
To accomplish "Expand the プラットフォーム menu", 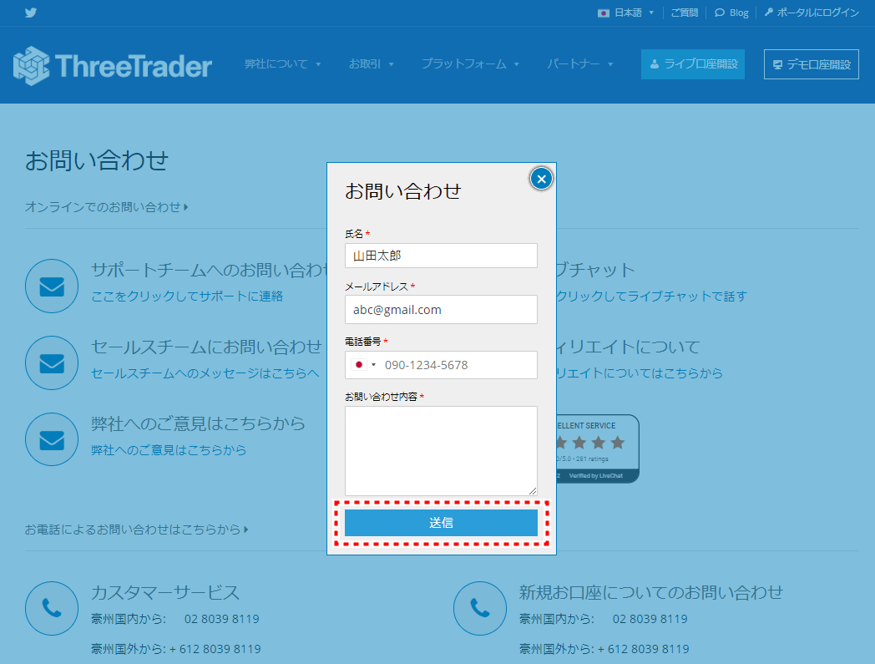I will click(470, 64).
